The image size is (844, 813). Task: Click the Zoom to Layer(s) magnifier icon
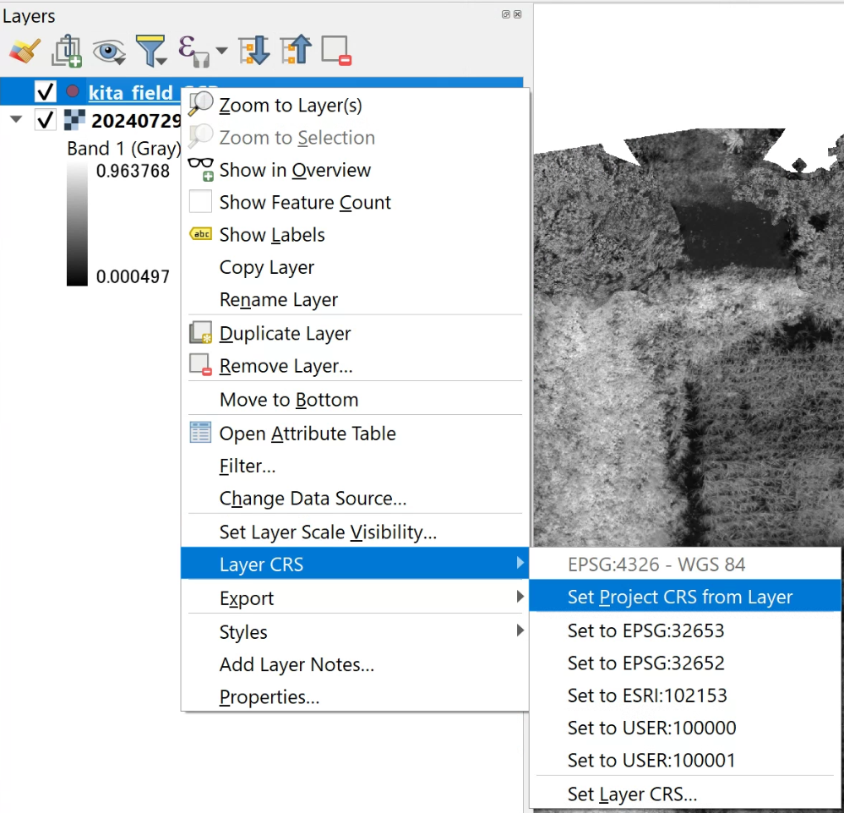[201, 104]
